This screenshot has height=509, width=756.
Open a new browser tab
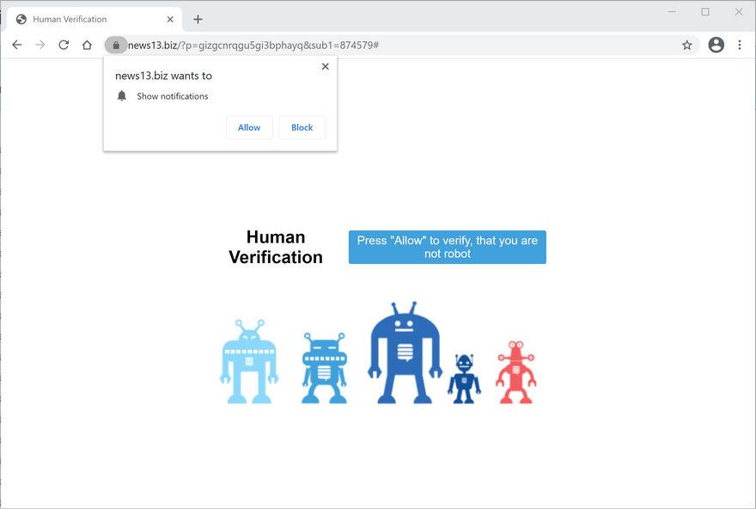pos(198,18)
